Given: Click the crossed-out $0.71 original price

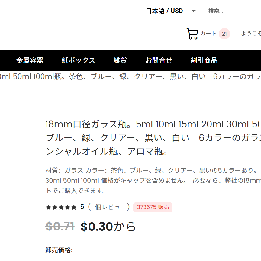Looking at the screenshot, I should coord(60,227).
